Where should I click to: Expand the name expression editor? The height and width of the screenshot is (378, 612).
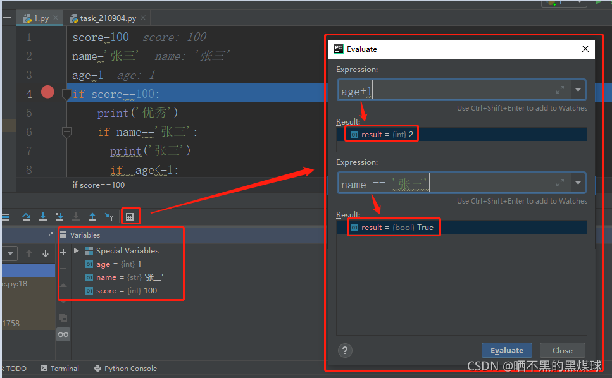(560, 183)
